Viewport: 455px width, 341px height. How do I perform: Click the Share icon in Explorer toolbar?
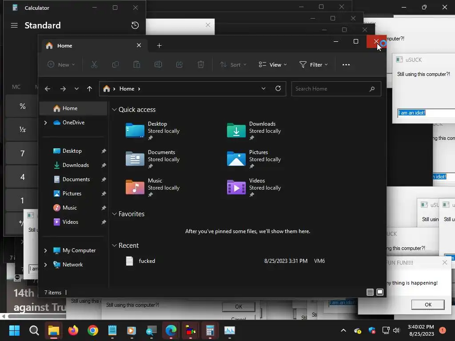pyautogui.click(x=180, y=64)
